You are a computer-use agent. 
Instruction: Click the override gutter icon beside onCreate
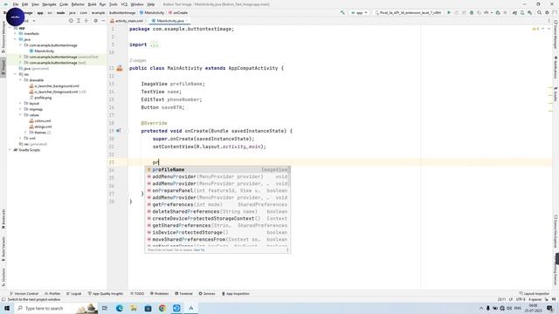pyautogui.click(x=119, y=131)
